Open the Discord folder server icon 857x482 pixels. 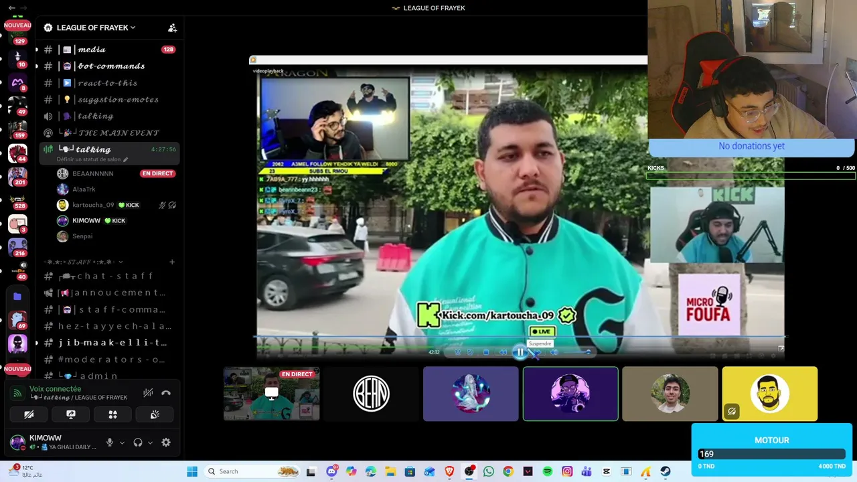(x=17, y=296)
